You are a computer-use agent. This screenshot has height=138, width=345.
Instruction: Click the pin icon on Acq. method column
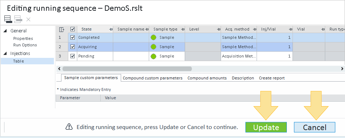tap(254, 29)
